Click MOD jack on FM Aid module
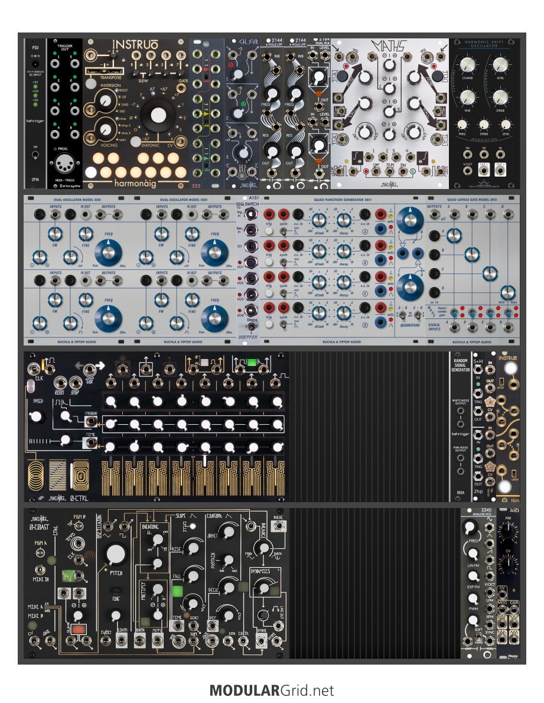Screen dimensions: 544x703 (x=502, y=611)
